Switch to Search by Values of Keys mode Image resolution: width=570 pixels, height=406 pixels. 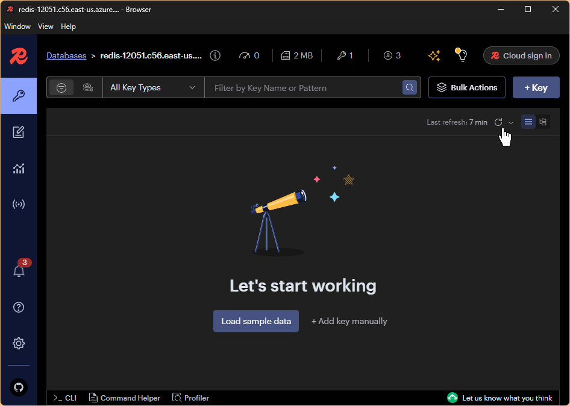click(88, 87)
